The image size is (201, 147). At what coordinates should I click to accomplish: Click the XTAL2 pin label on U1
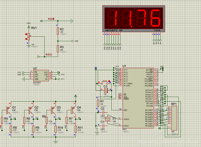[126, 119]
